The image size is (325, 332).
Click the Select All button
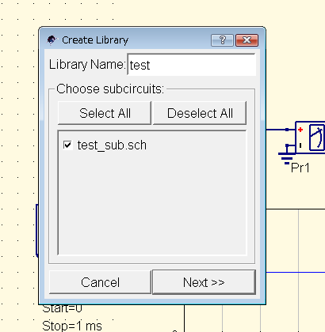pos(105,113)
